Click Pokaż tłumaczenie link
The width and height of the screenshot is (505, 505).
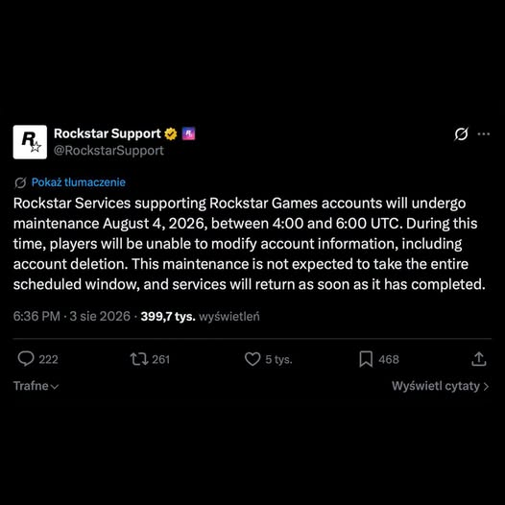79,182
